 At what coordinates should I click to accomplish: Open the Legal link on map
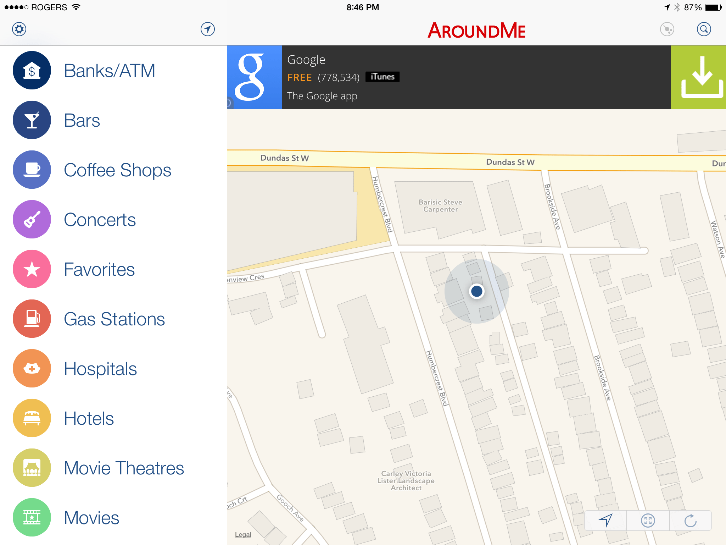click(243, 534)
